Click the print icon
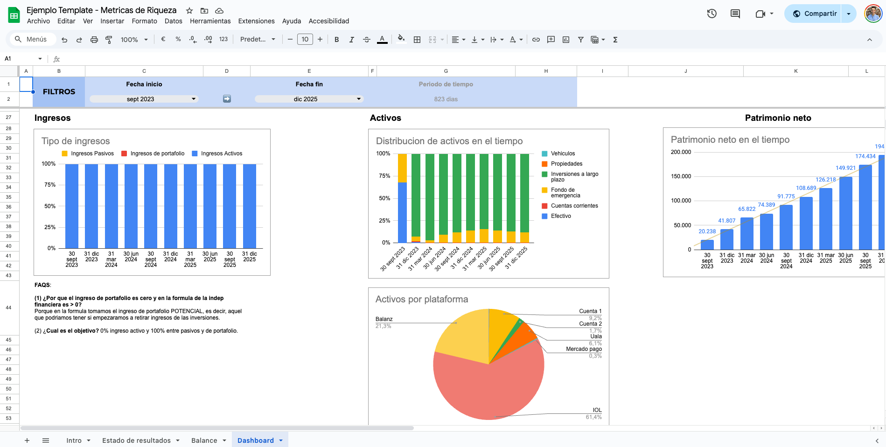Viewport: 886px width, 447px height. (94, 40)
